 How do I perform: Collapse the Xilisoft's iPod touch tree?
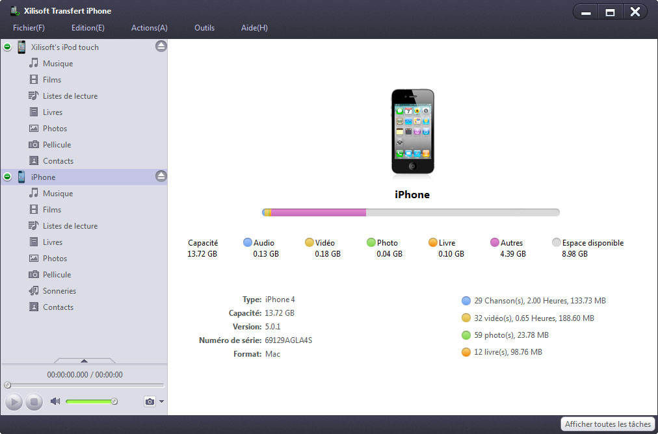(7, 47)
